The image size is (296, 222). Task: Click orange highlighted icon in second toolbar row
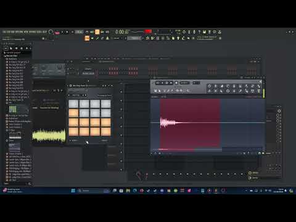[x=87, y=38]
